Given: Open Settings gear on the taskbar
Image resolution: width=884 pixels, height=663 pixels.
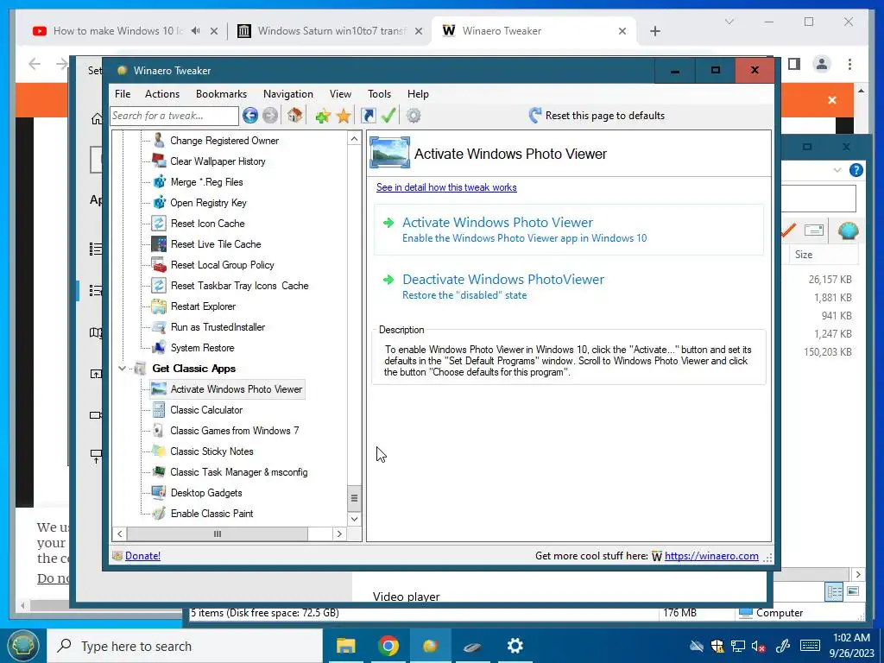Looking at the screenshot, I should click(x=515, y=646).
